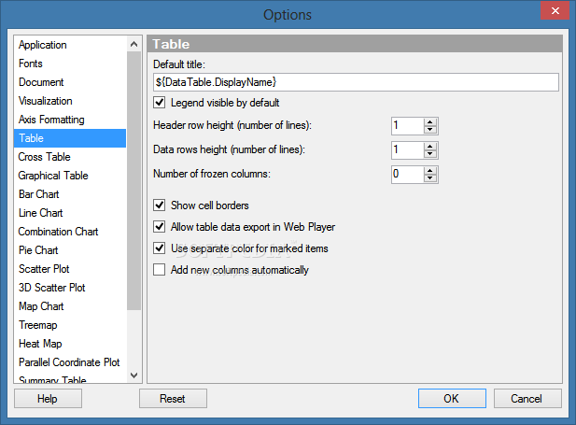576x425 pixels.
Task: Decrease Header row height value
Action: pyautogui.click(x=429, y=130)
